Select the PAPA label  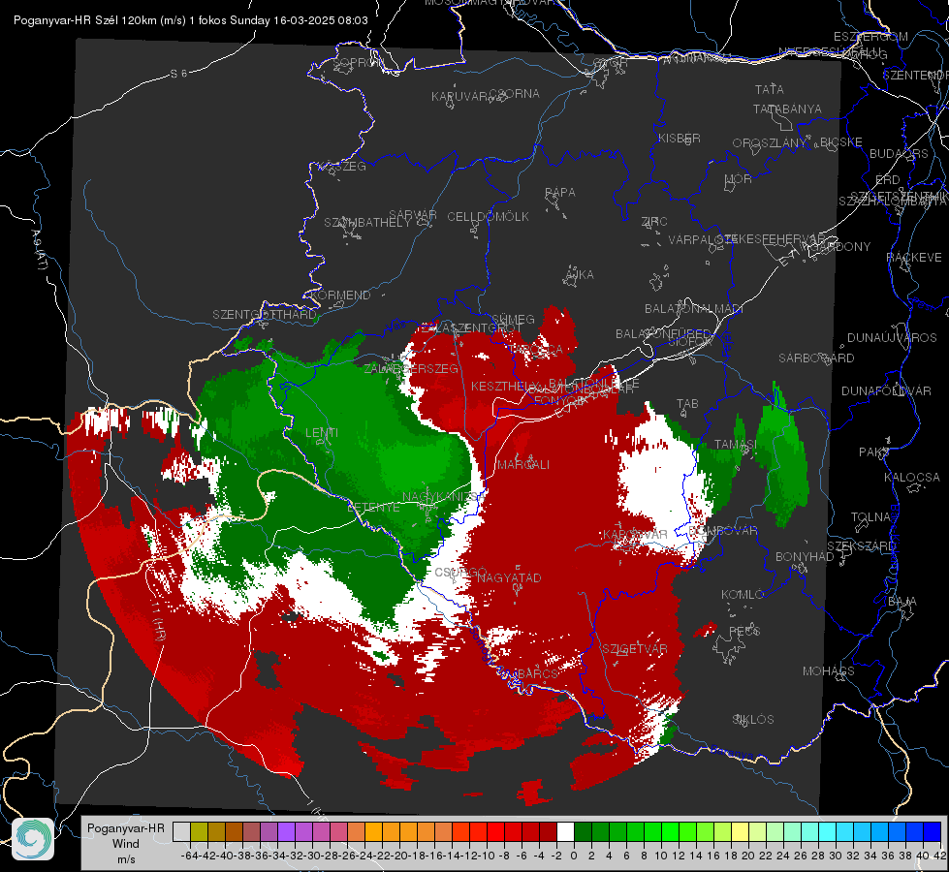tap(560, 193)
